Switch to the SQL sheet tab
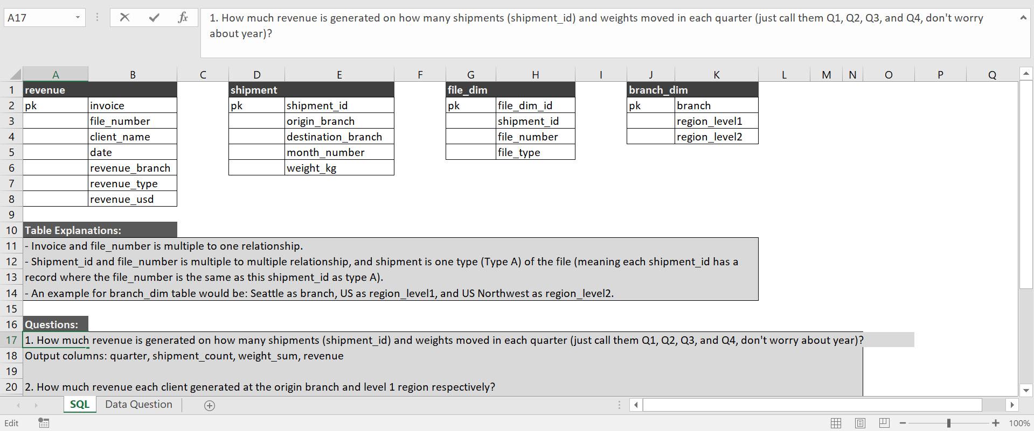 79,404
